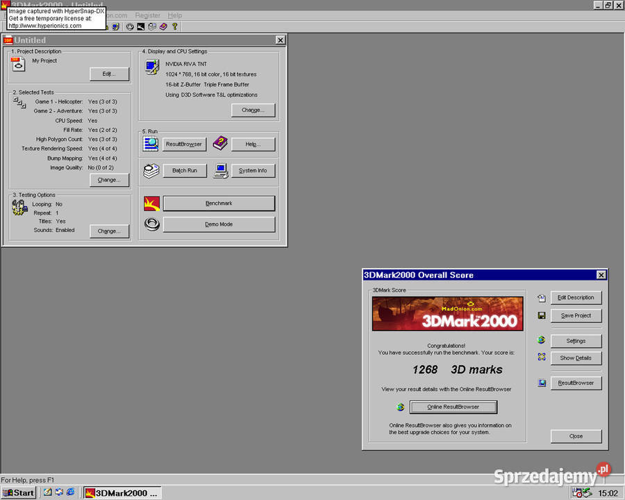The image size is (625, 500).
Task: Click the ResultBrowser icon in score dialog
Action: [542, 383]
